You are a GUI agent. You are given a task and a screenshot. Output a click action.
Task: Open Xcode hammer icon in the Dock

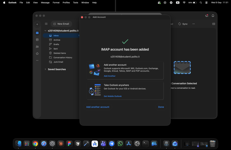click(86, 144)
